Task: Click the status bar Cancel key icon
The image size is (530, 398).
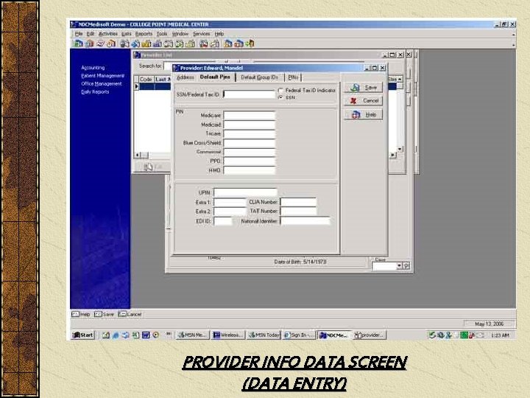Action: (122, 315)
